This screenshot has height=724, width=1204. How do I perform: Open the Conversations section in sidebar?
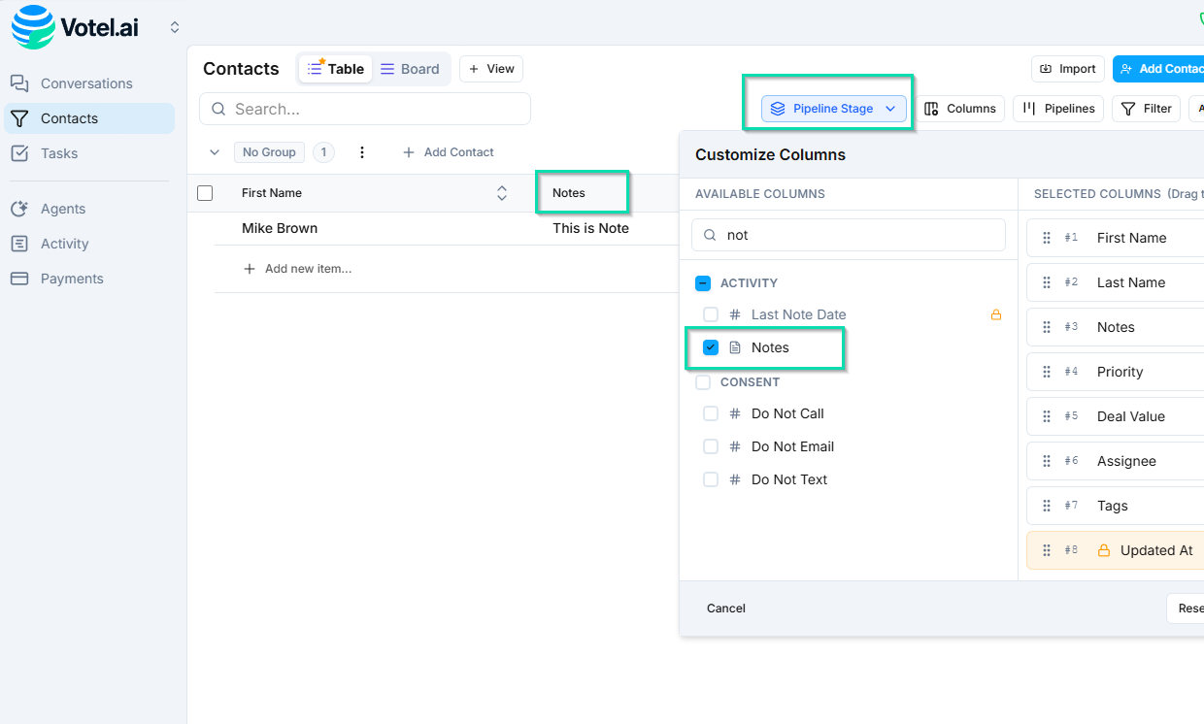pyautogui.click(x=85, y=83)
